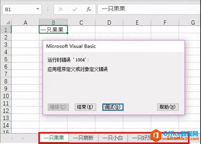201x144 pixels.
Task: Select column C header
Action: tap(81, 23)
